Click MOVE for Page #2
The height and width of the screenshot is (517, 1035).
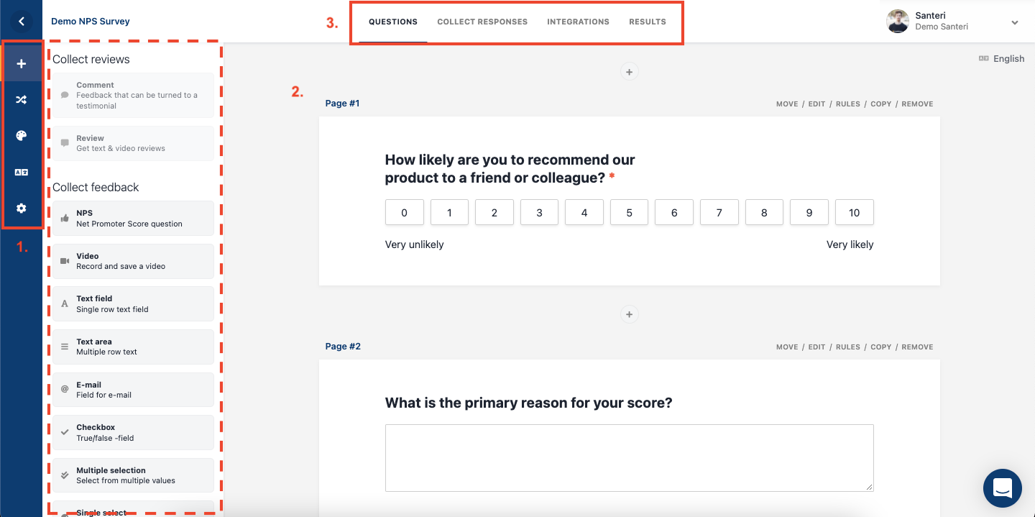(x=787, y=347)
